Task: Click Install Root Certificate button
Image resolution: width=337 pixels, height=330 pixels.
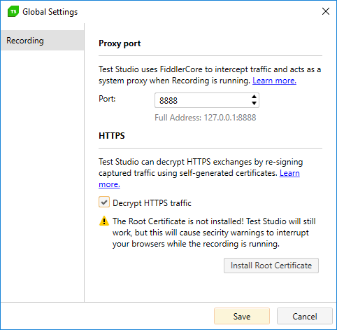Action: pos(271,266)
